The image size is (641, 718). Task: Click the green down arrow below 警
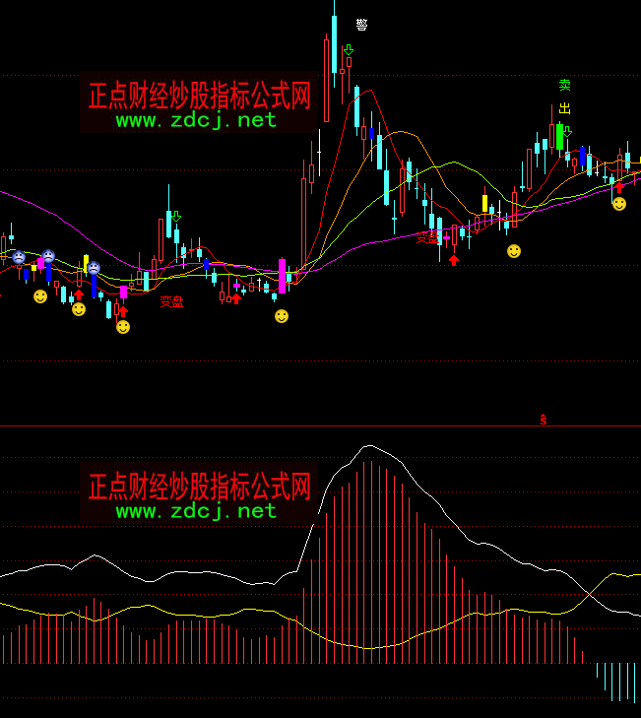pyautogui.click(x=349, y=48)
